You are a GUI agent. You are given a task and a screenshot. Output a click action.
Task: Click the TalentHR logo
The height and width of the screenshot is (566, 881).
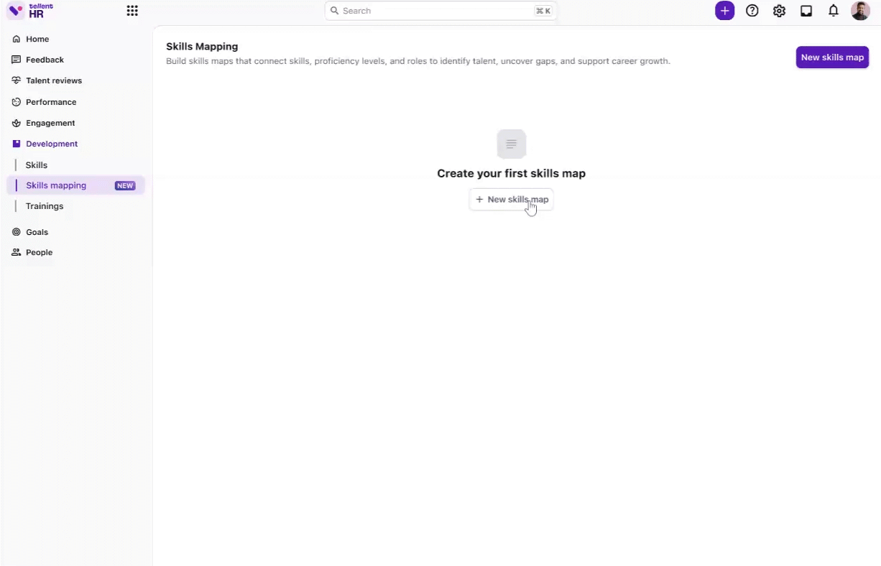click(x=30, y=10)
